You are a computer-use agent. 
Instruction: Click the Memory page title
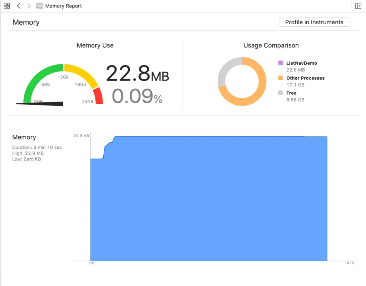point(26,22)
